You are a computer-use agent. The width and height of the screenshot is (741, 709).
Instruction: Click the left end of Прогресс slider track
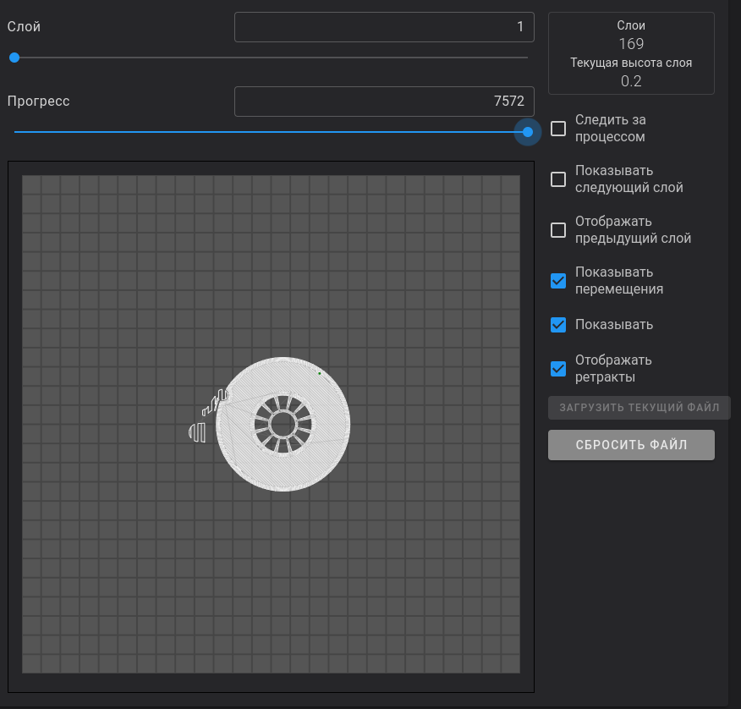point(17,132)
